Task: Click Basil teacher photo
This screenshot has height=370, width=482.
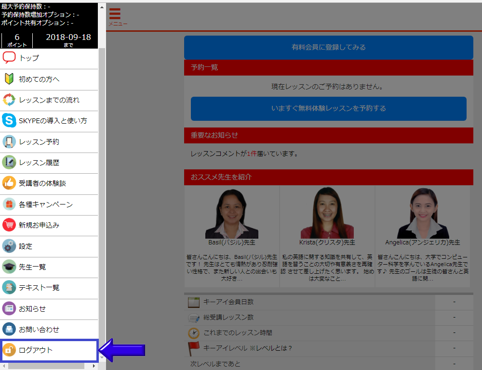Action: [x=232, y=214]
